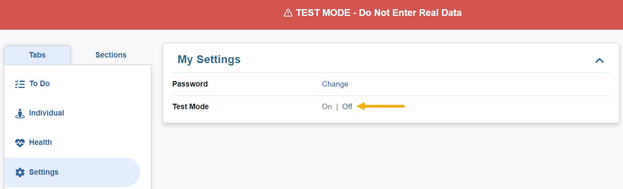Open the To Do sidebar item
This screenshot has height=189, width=623.
[39, 84]
